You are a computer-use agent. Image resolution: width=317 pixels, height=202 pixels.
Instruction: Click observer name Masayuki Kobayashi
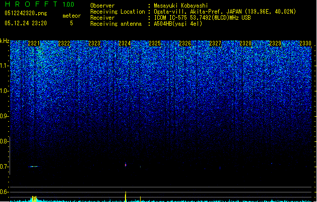tap(181, 6)
